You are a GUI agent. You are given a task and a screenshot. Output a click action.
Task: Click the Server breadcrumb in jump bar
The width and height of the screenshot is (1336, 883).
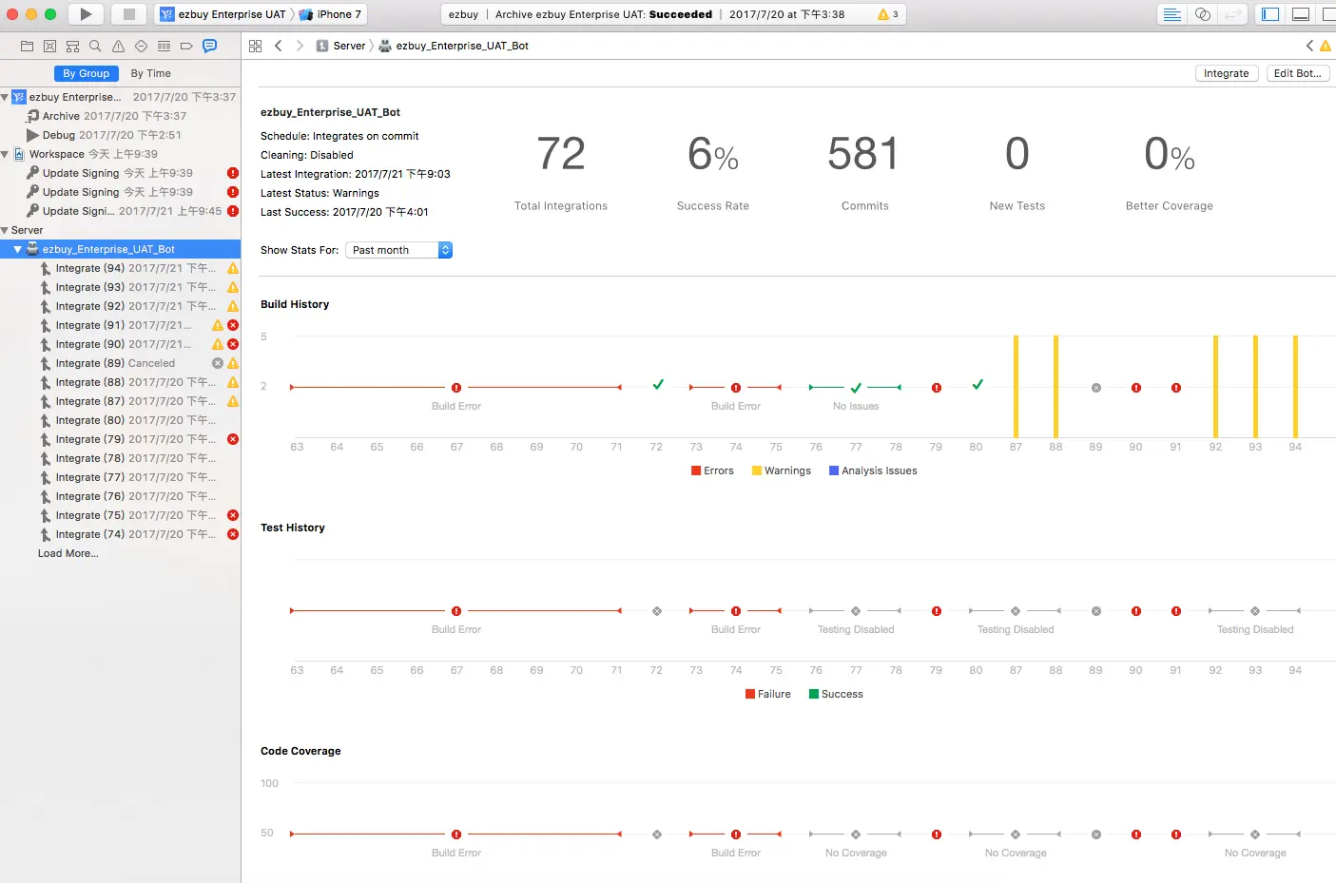[x=341, y=46]
